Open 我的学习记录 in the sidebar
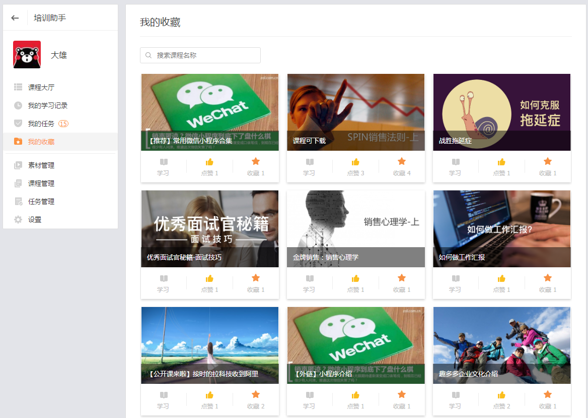Screen dimensions: 588x418 tap(60, 106)
